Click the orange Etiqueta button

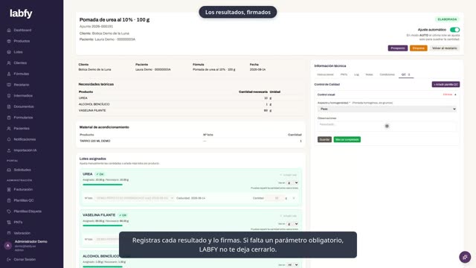(418, 48)
